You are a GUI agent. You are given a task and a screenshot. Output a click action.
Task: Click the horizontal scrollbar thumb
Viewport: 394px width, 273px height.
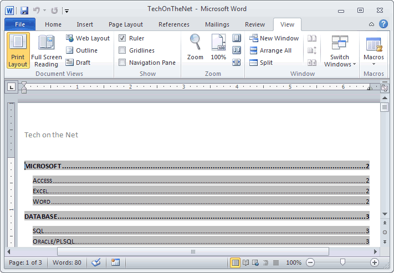pyautogui.click(x=193, y=251)
